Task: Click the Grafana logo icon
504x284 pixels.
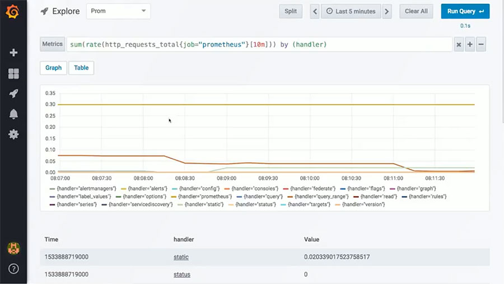Action: (x=13, y=11)
